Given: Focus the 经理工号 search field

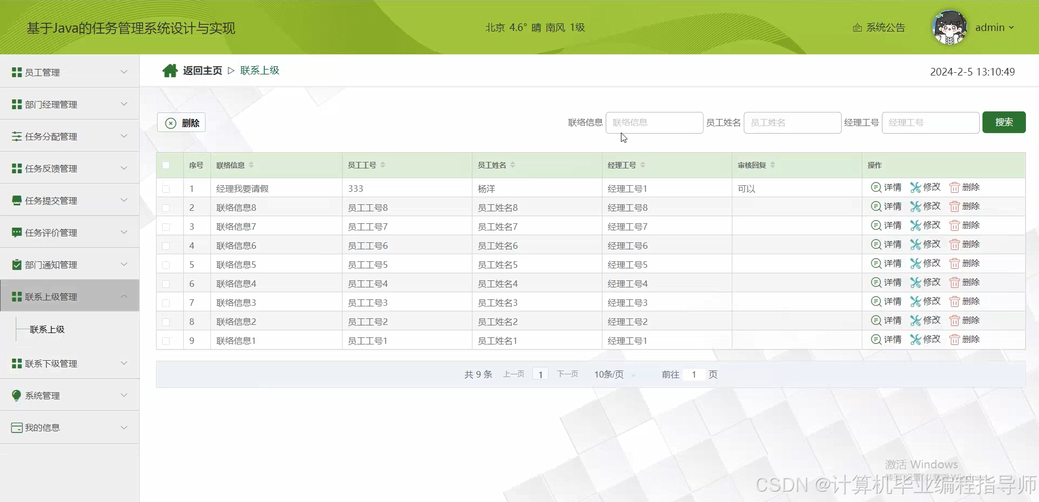Looking at the screenshot, I should coord(931,123).
